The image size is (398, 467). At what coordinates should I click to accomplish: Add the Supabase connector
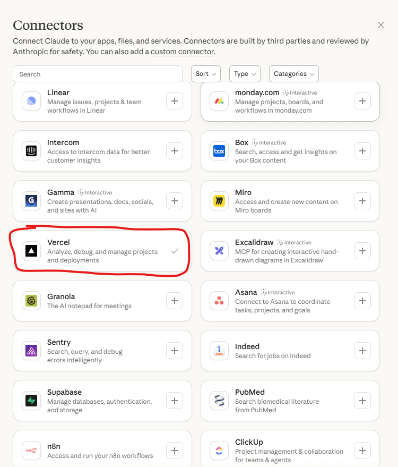point(175,401)
